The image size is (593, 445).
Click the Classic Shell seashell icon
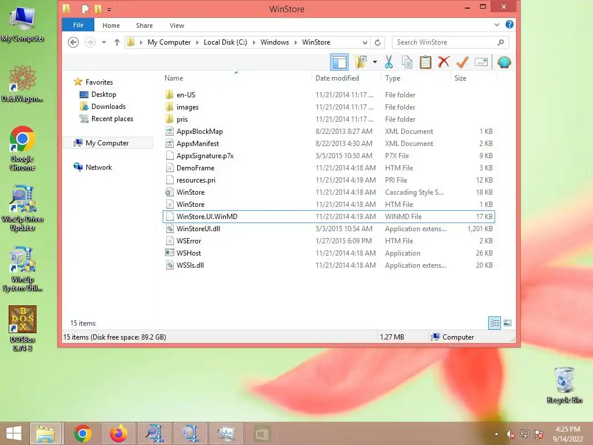coord(504,62)
